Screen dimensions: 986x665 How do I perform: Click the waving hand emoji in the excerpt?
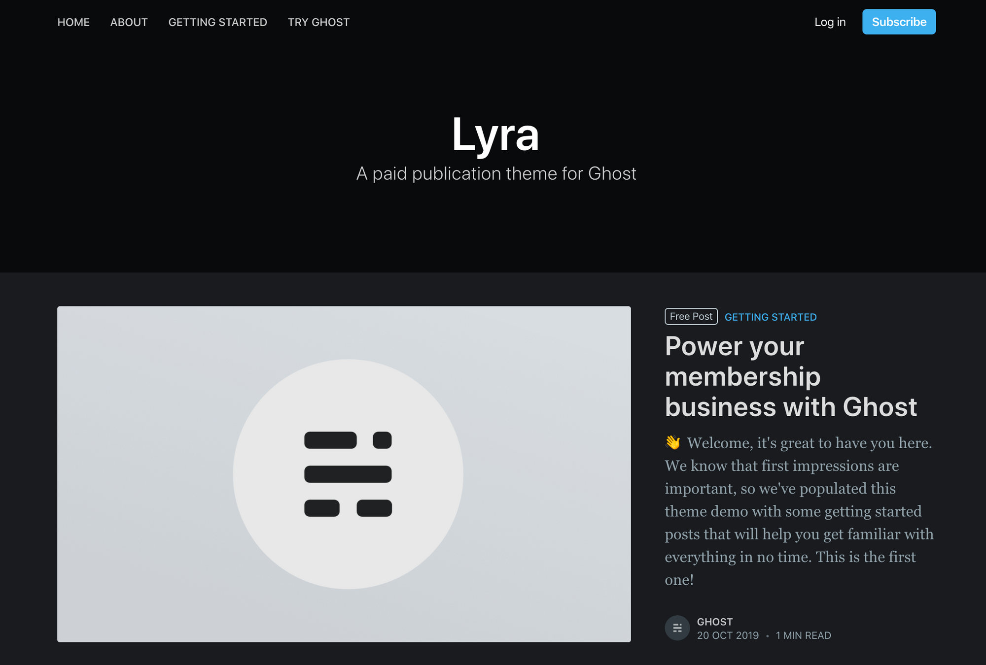point(672,443)
